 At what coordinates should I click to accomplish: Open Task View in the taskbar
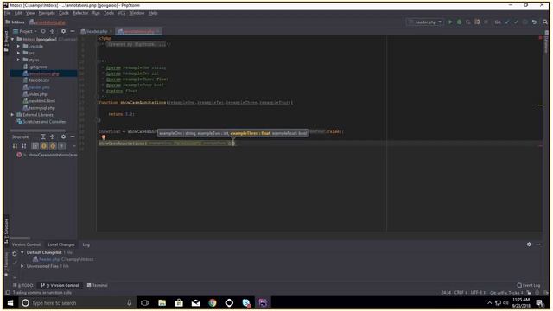click(x=144, y=303)
